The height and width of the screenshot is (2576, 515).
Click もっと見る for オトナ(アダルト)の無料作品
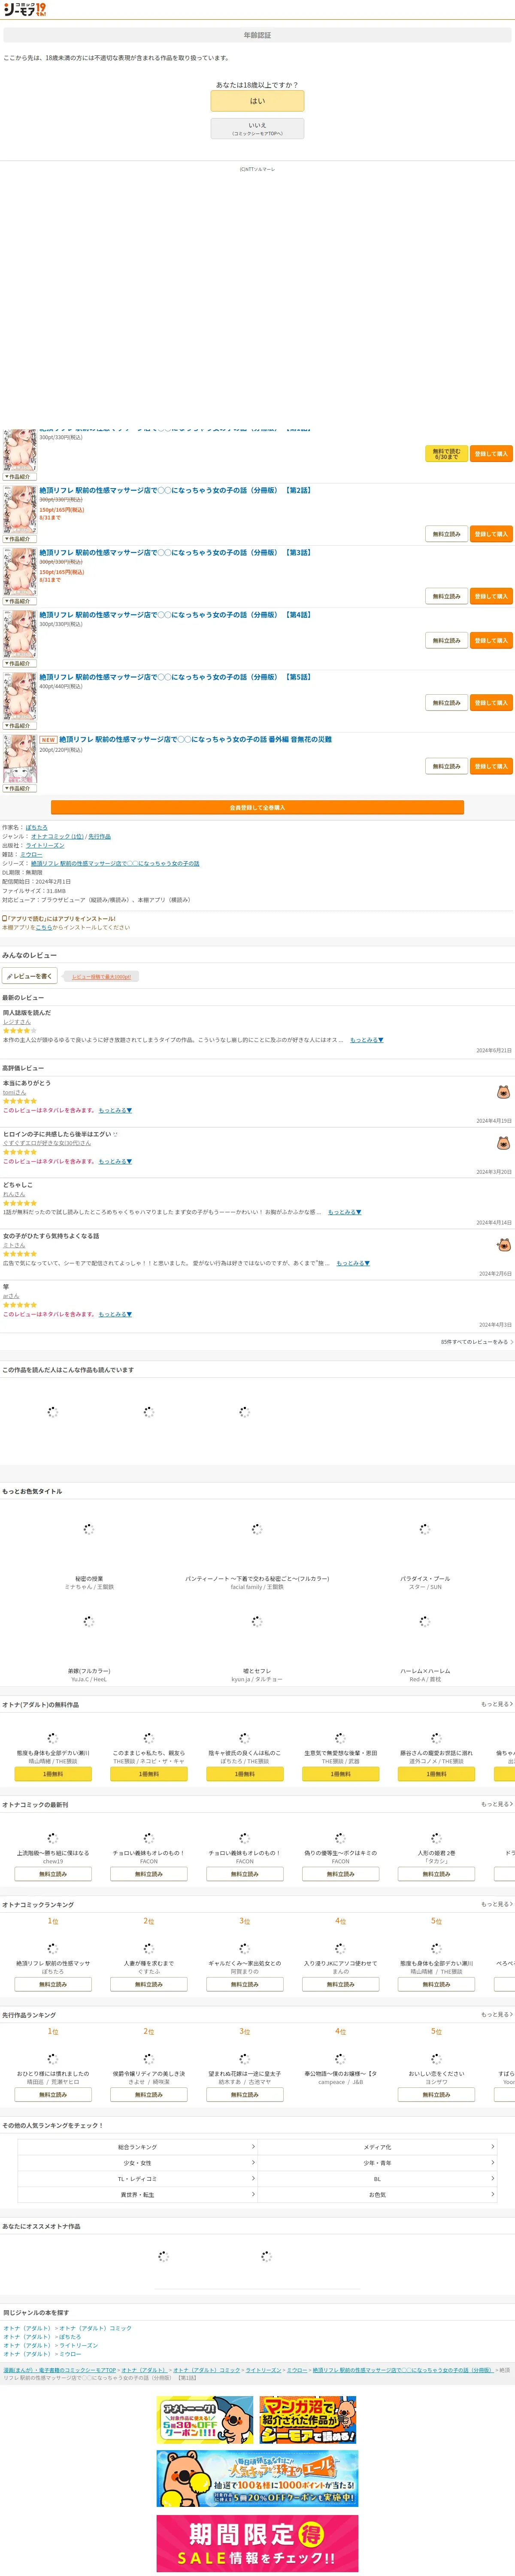pos(497,1704)
